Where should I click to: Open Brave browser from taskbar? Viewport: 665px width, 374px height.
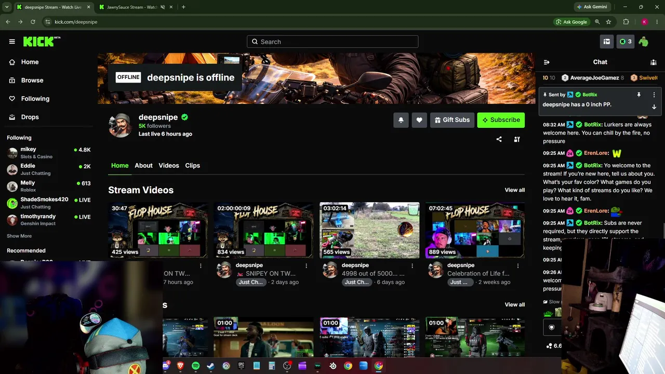pyautogui.click(x=180, y=366)
